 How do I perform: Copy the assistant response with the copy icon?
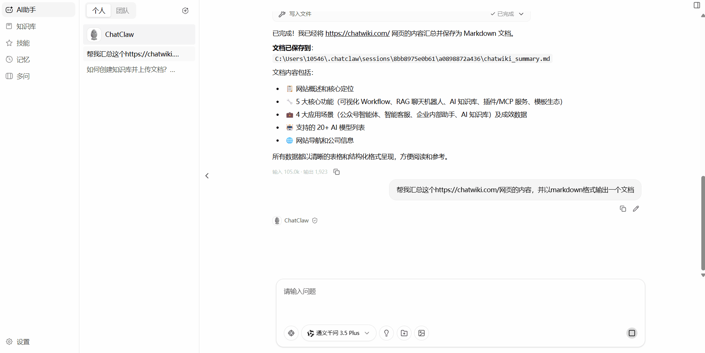[x=336, y=172]
